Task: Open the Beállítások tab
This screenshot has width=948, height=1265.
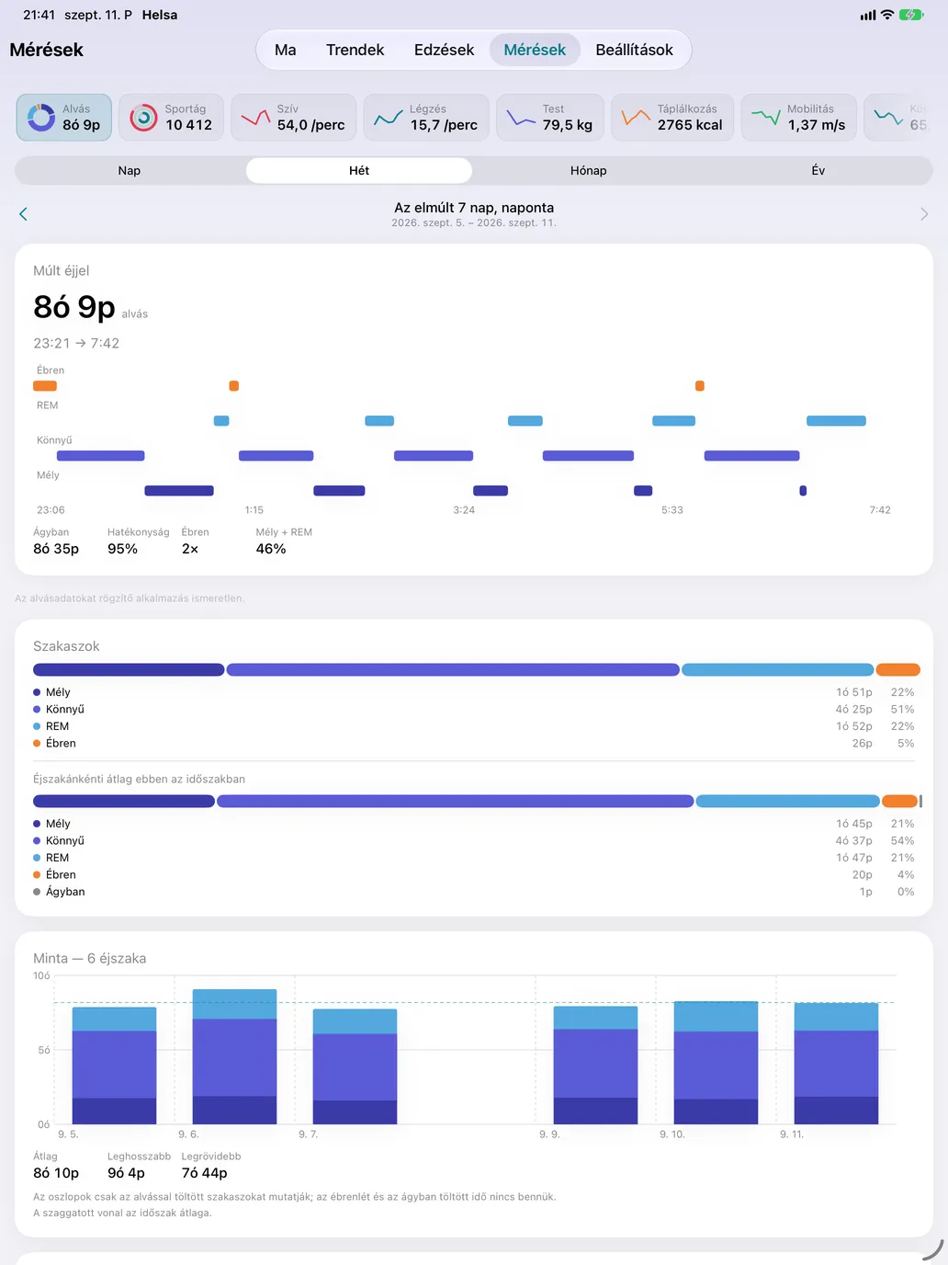Action: [x=635, y=50]
